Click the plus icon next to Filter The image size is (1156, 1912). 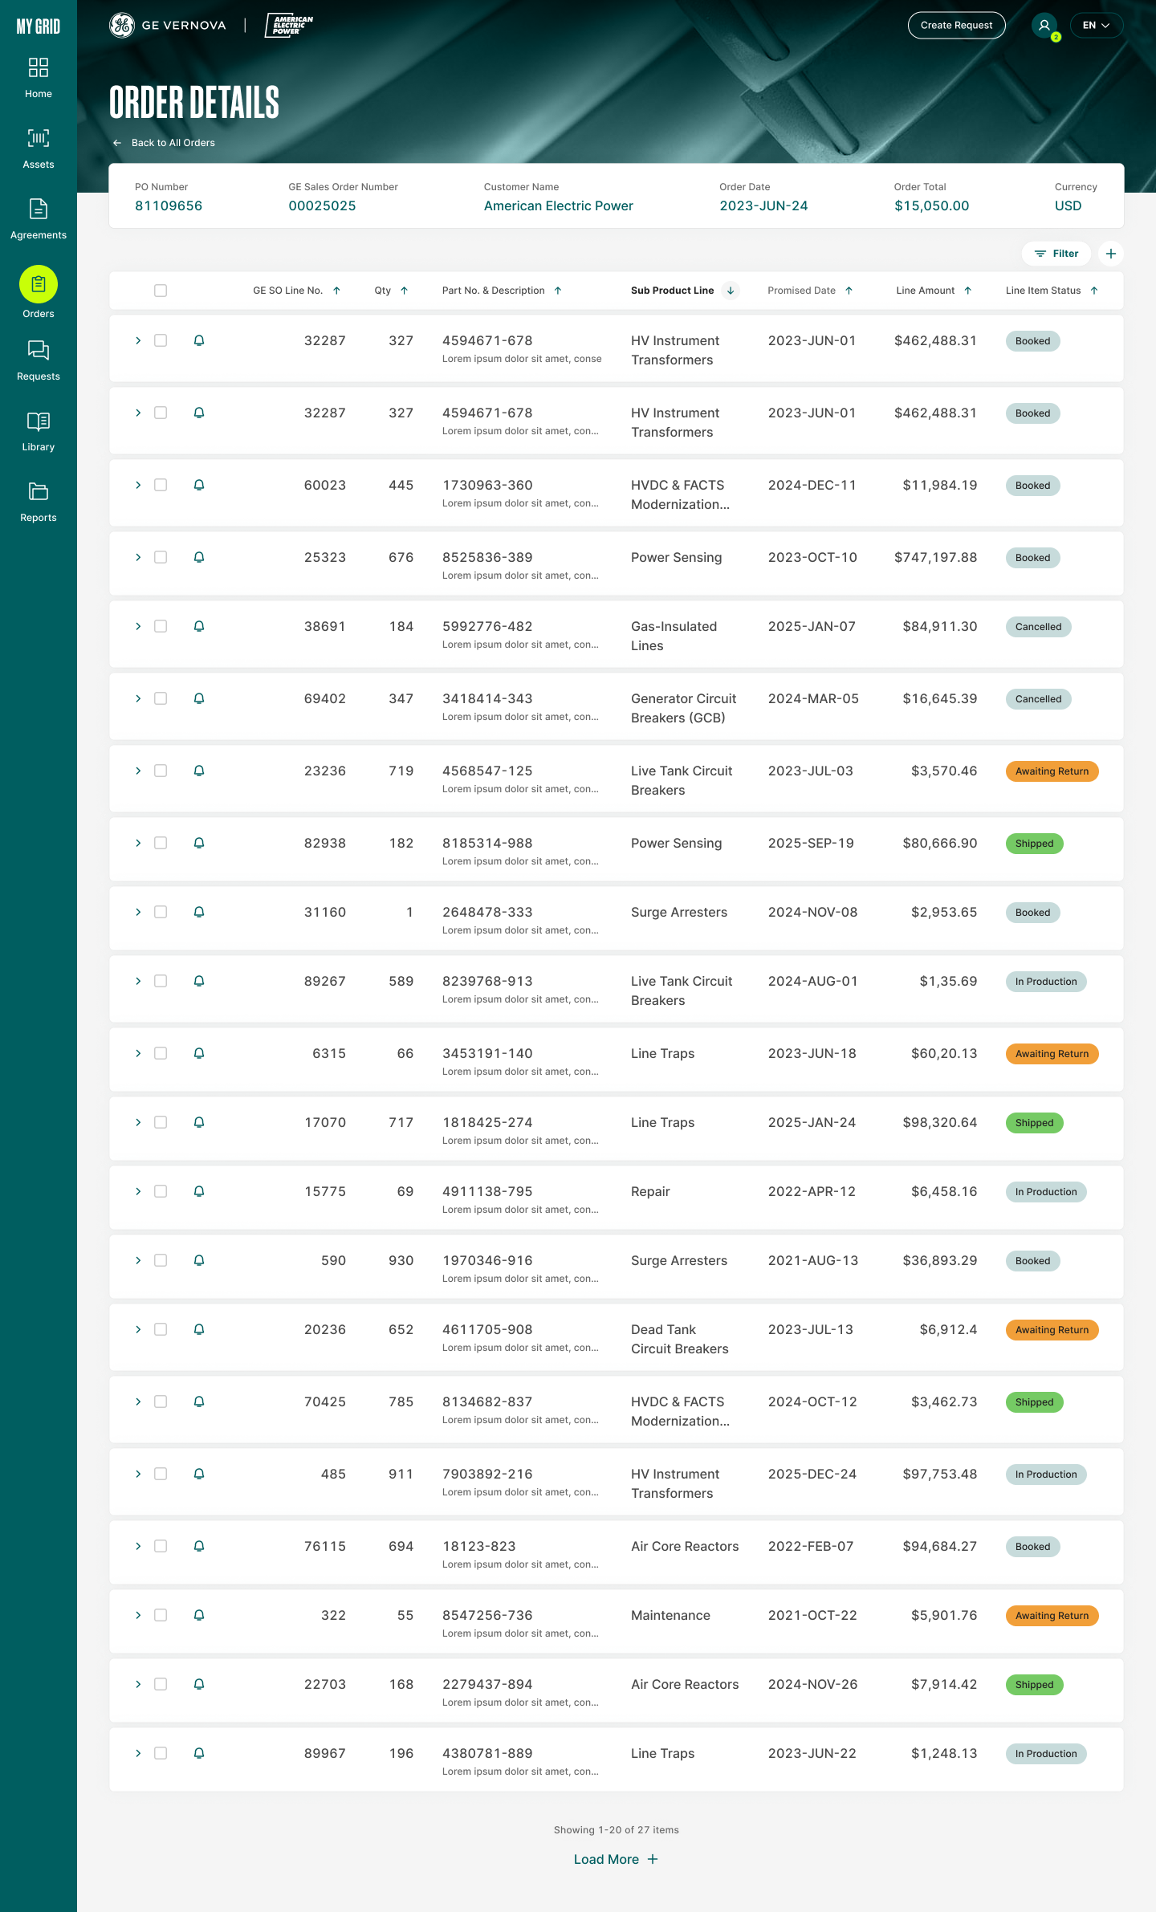coord(1111,254)
